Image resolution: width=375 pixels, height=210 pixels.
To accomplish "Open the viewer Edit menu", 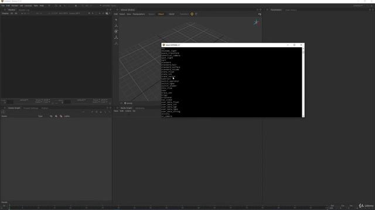I will coord(116,14).
